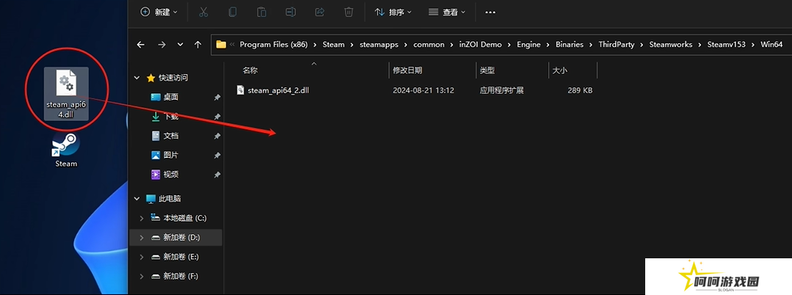Open the View (查看) dropdown
This screenshot has height=295, width=792.
(x=446, y=12)
